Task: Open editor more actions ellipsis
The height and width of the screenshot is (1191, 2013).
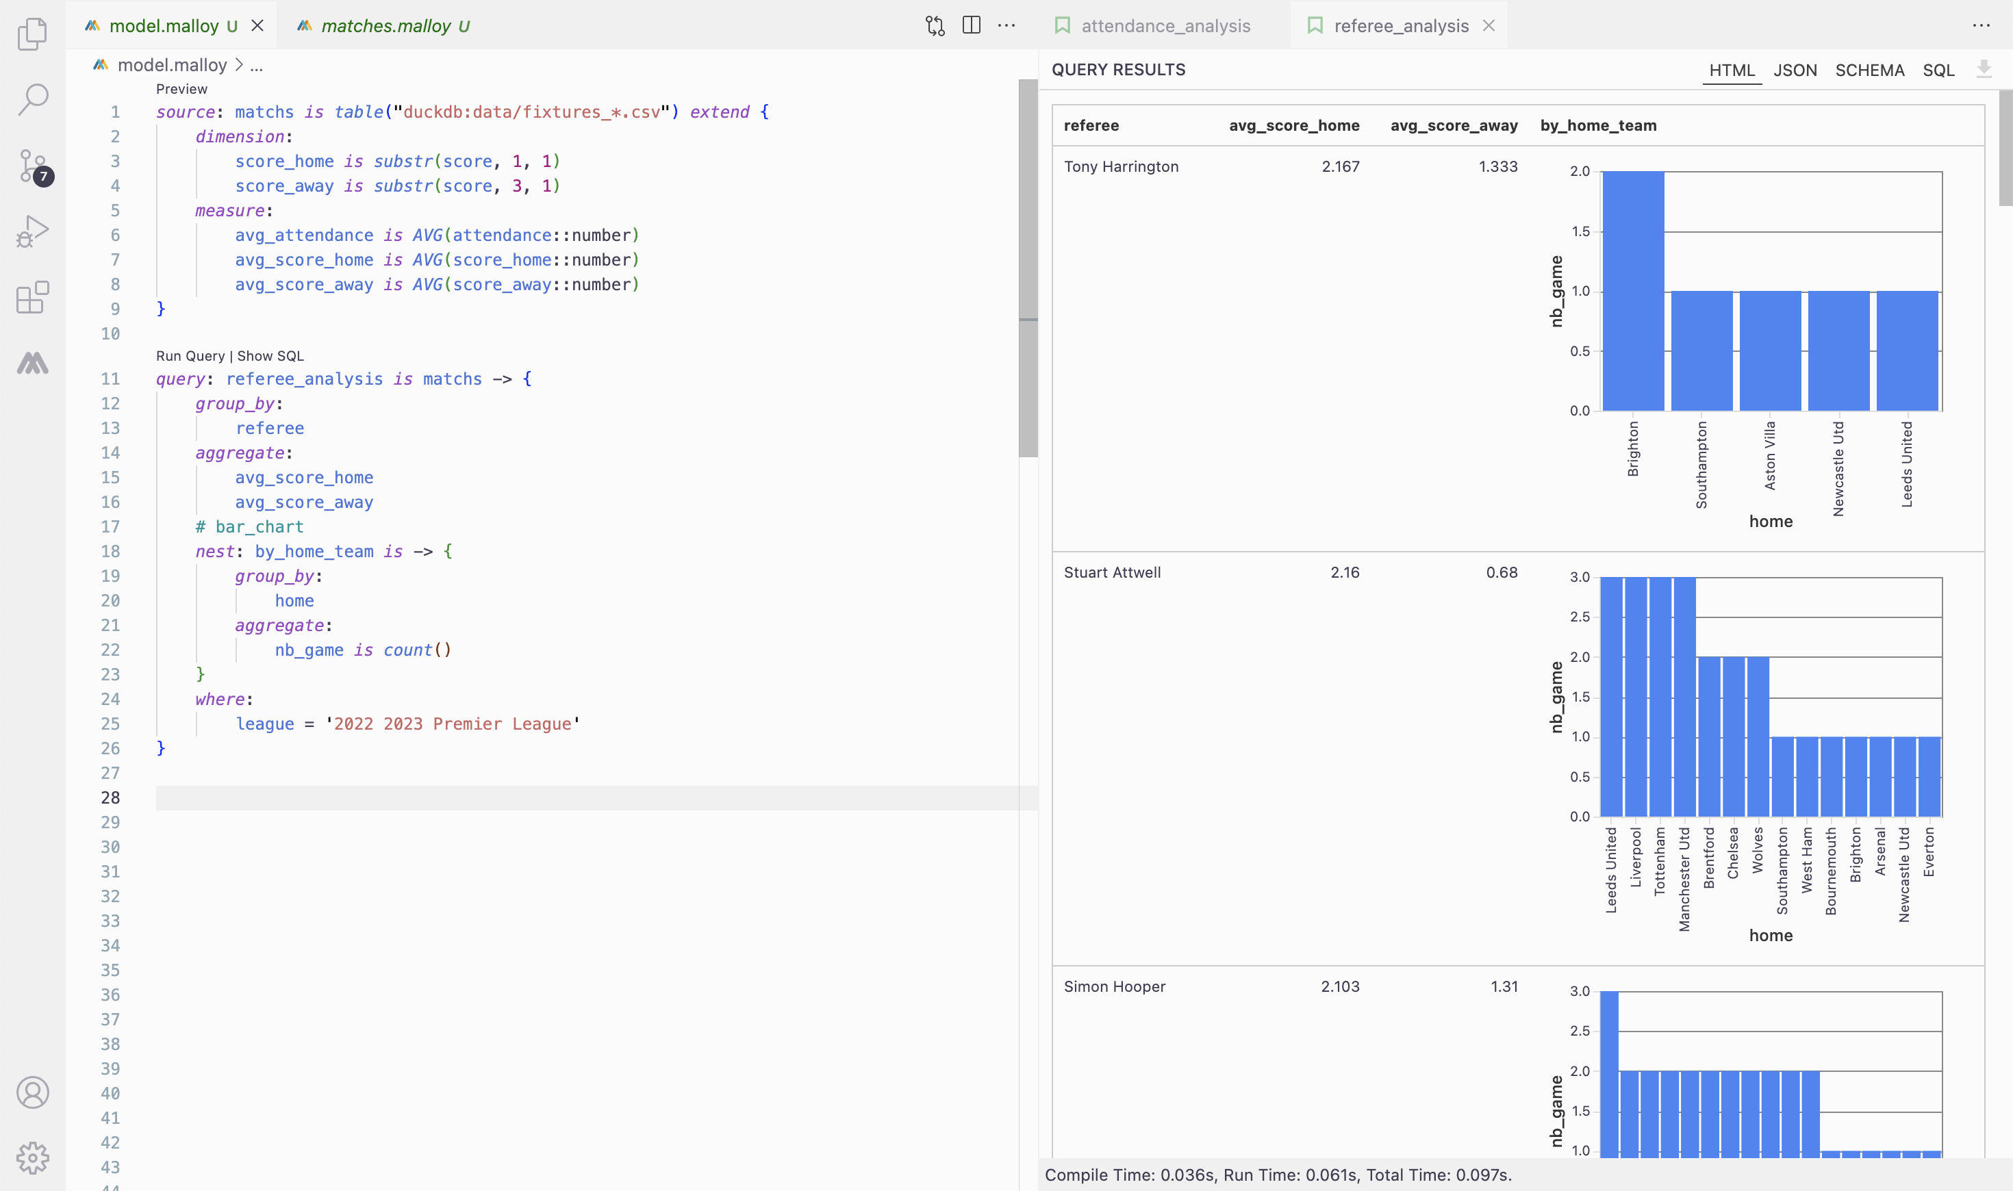Action: tap(1006, 26)
